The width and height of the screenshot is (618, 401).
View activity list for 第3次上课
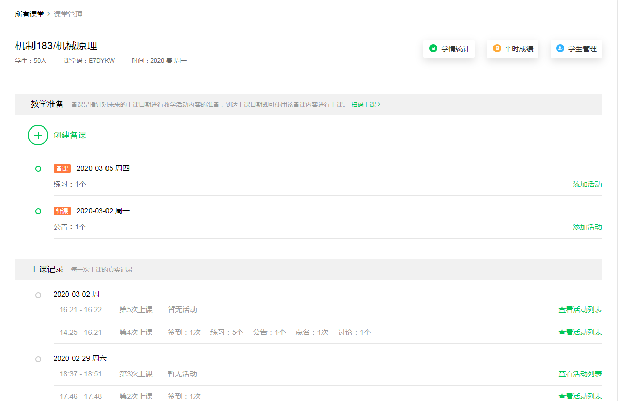tap(580, 374)
